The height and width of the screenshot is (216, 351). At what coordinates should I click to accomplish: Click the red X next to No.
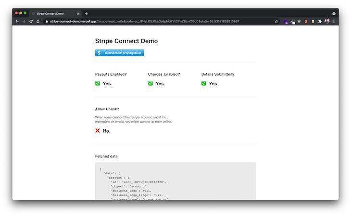coord(98,131)
